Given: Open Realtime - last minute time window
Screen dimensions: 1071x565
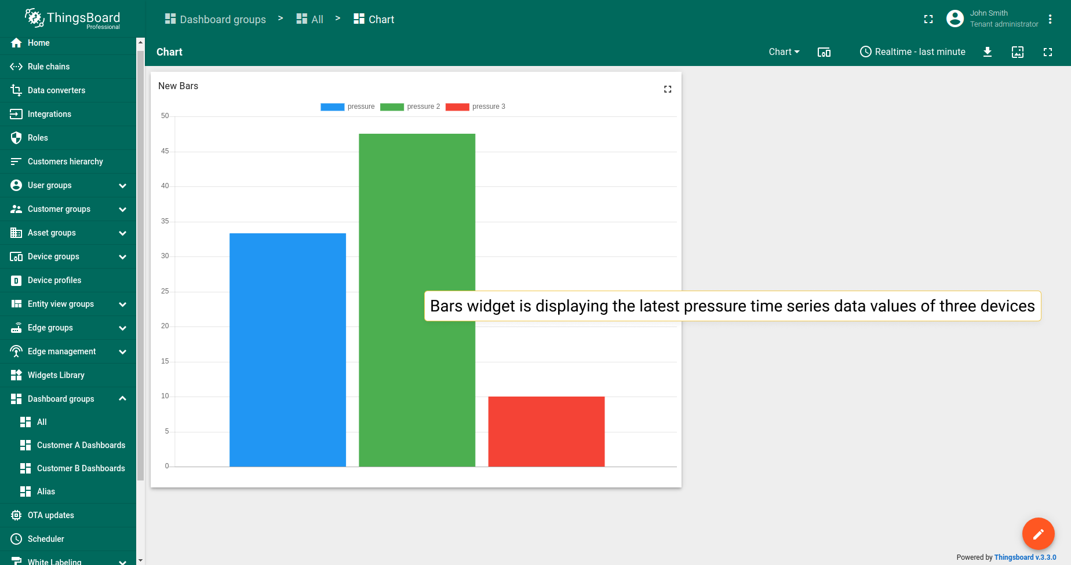Looking at the screenshot, I should pos(913,52).
